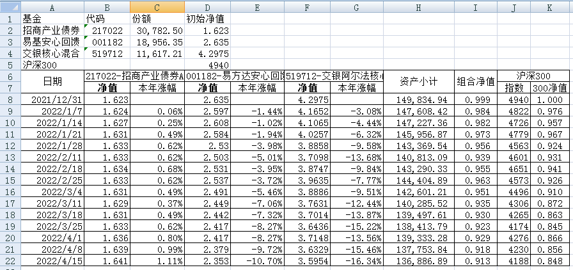Click growth cell -10.70%
Screen dimensions: 573x270
click(258, 262)
